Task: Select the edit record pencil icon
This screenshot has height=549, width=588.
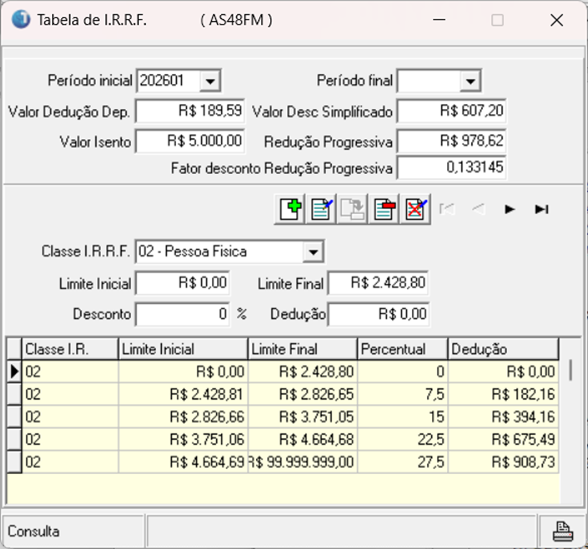Action: point(321,208)
